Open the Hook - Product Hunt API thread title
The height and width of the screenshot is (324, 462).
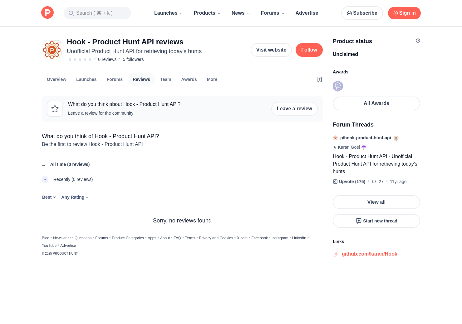click(x=375, y=164)
